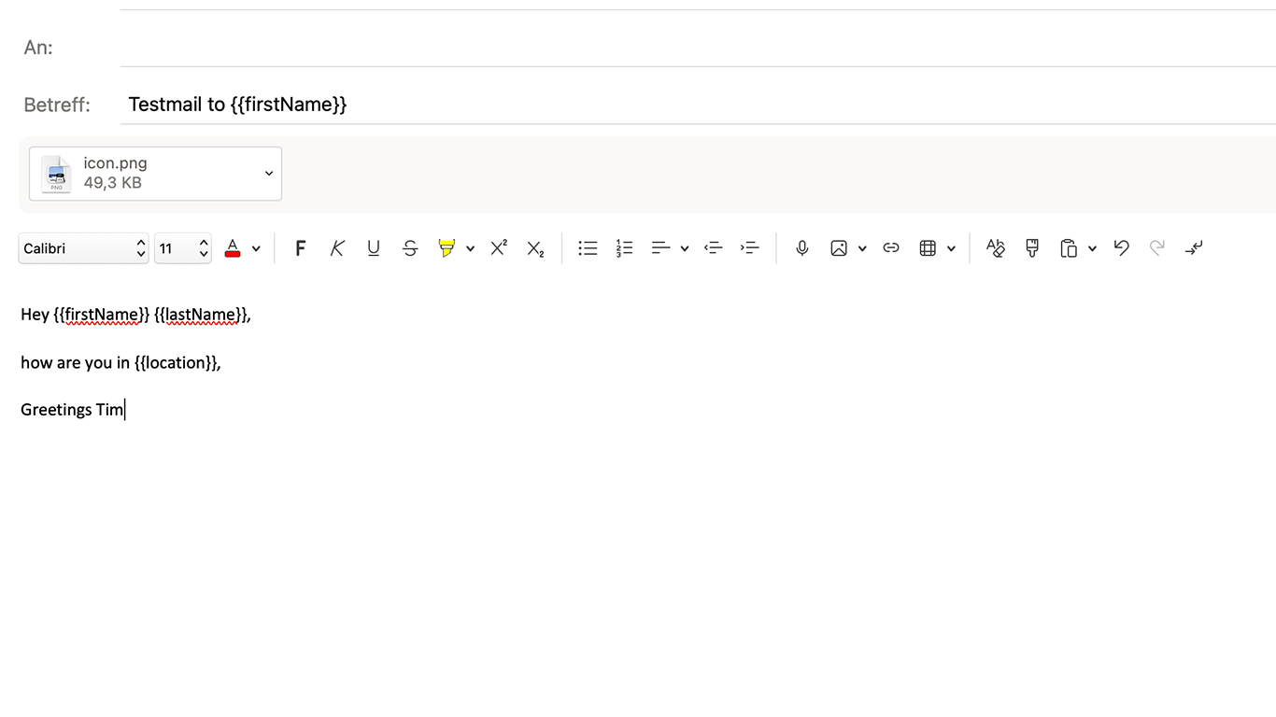Expand the font color options arrow
Image resolution: width=1276 pixels, height=717 pixels.
(x=256, y=248)
